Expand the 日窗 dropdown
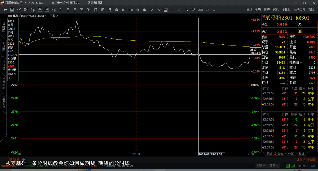This screenshot has height=171, width=318. [x=54, y=16]
